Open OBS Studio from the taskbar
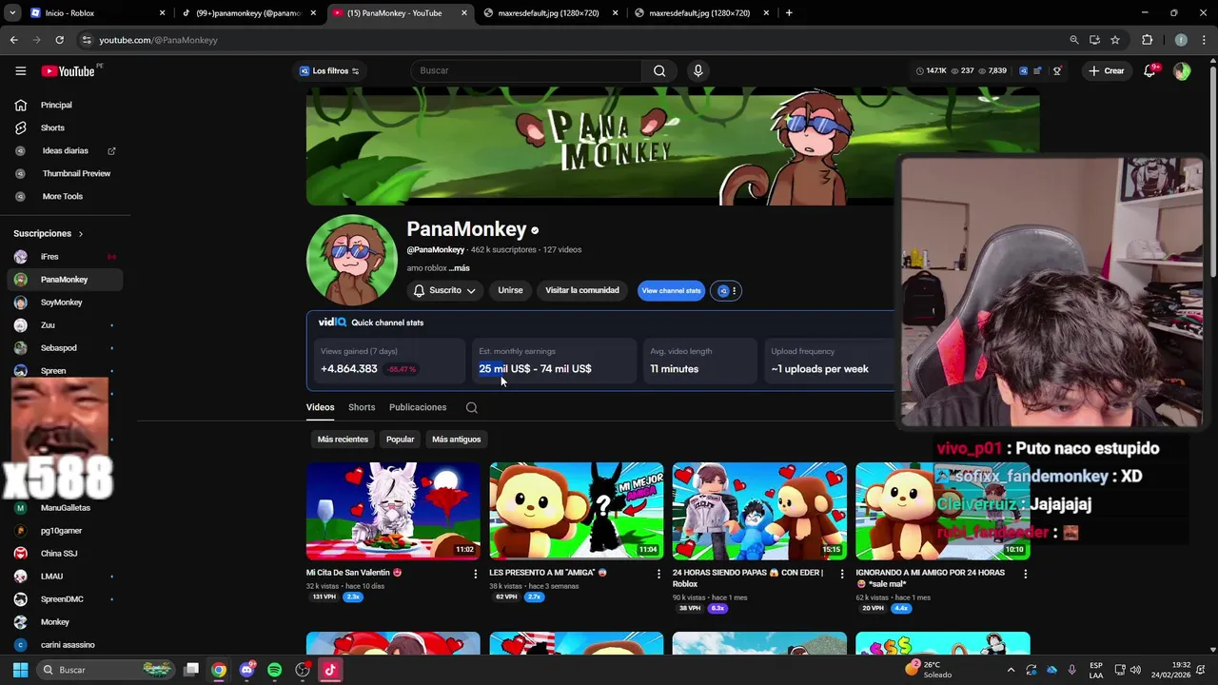This screenshot has width=1218, height=685. coord(303,670)
